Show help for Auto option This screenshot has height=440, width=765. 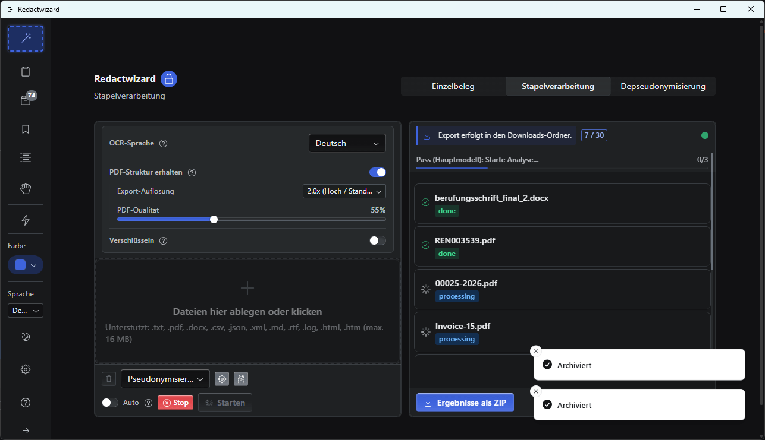pos(149,403)
